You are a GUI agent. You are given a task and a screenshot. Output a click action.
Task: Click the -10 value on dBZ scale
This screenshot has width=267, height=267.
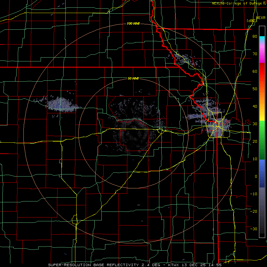[x=254, y=194]
